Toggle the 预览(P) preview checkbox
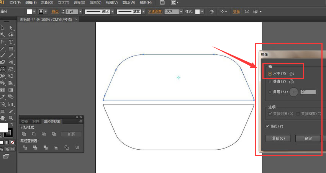The height and width of the screenshot is (173, 326). [268, 126]
